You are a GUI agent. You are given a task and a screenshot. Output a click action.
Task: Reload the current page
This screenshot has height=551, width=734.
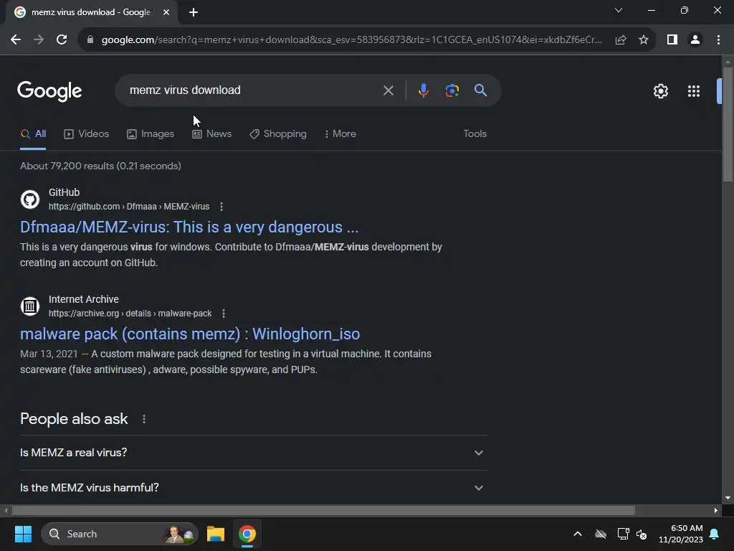tap(62, 40)
